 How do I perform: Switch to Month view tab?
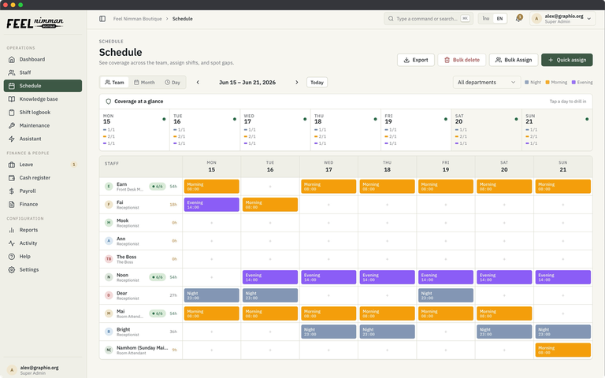144,82
